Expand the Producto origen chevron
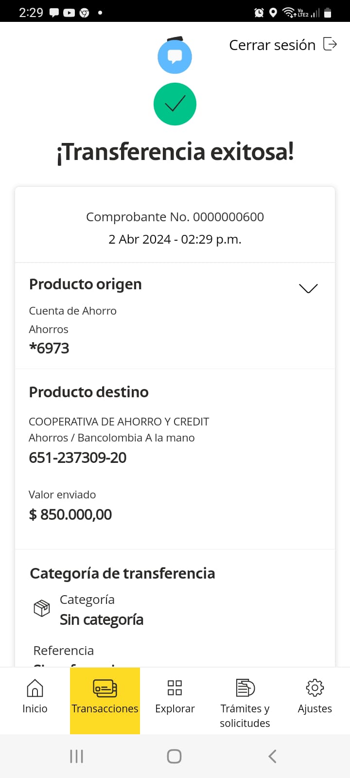 coord(308,288)
